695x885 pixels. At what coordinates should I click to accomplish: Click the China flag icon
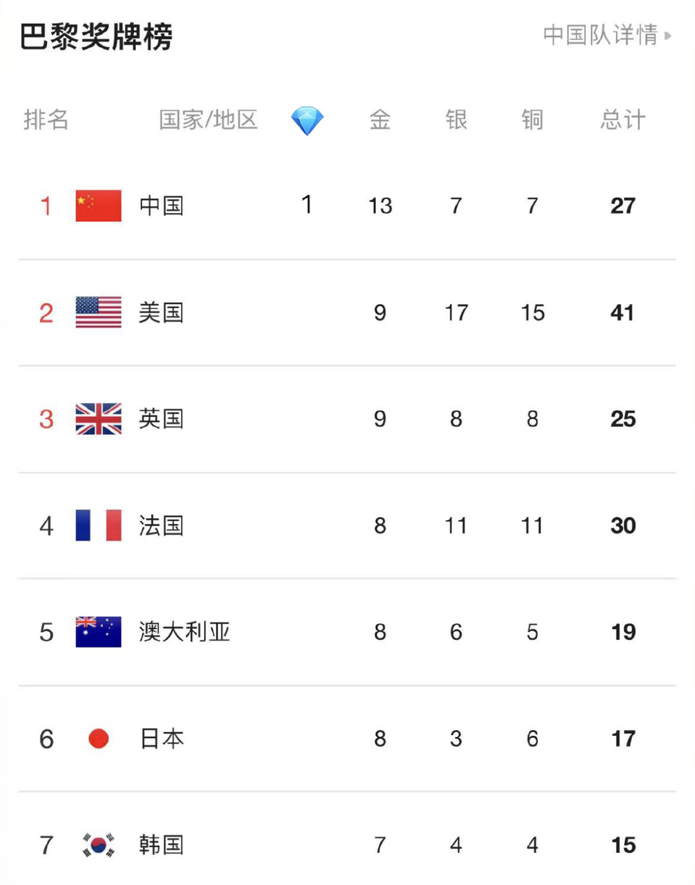98,206
